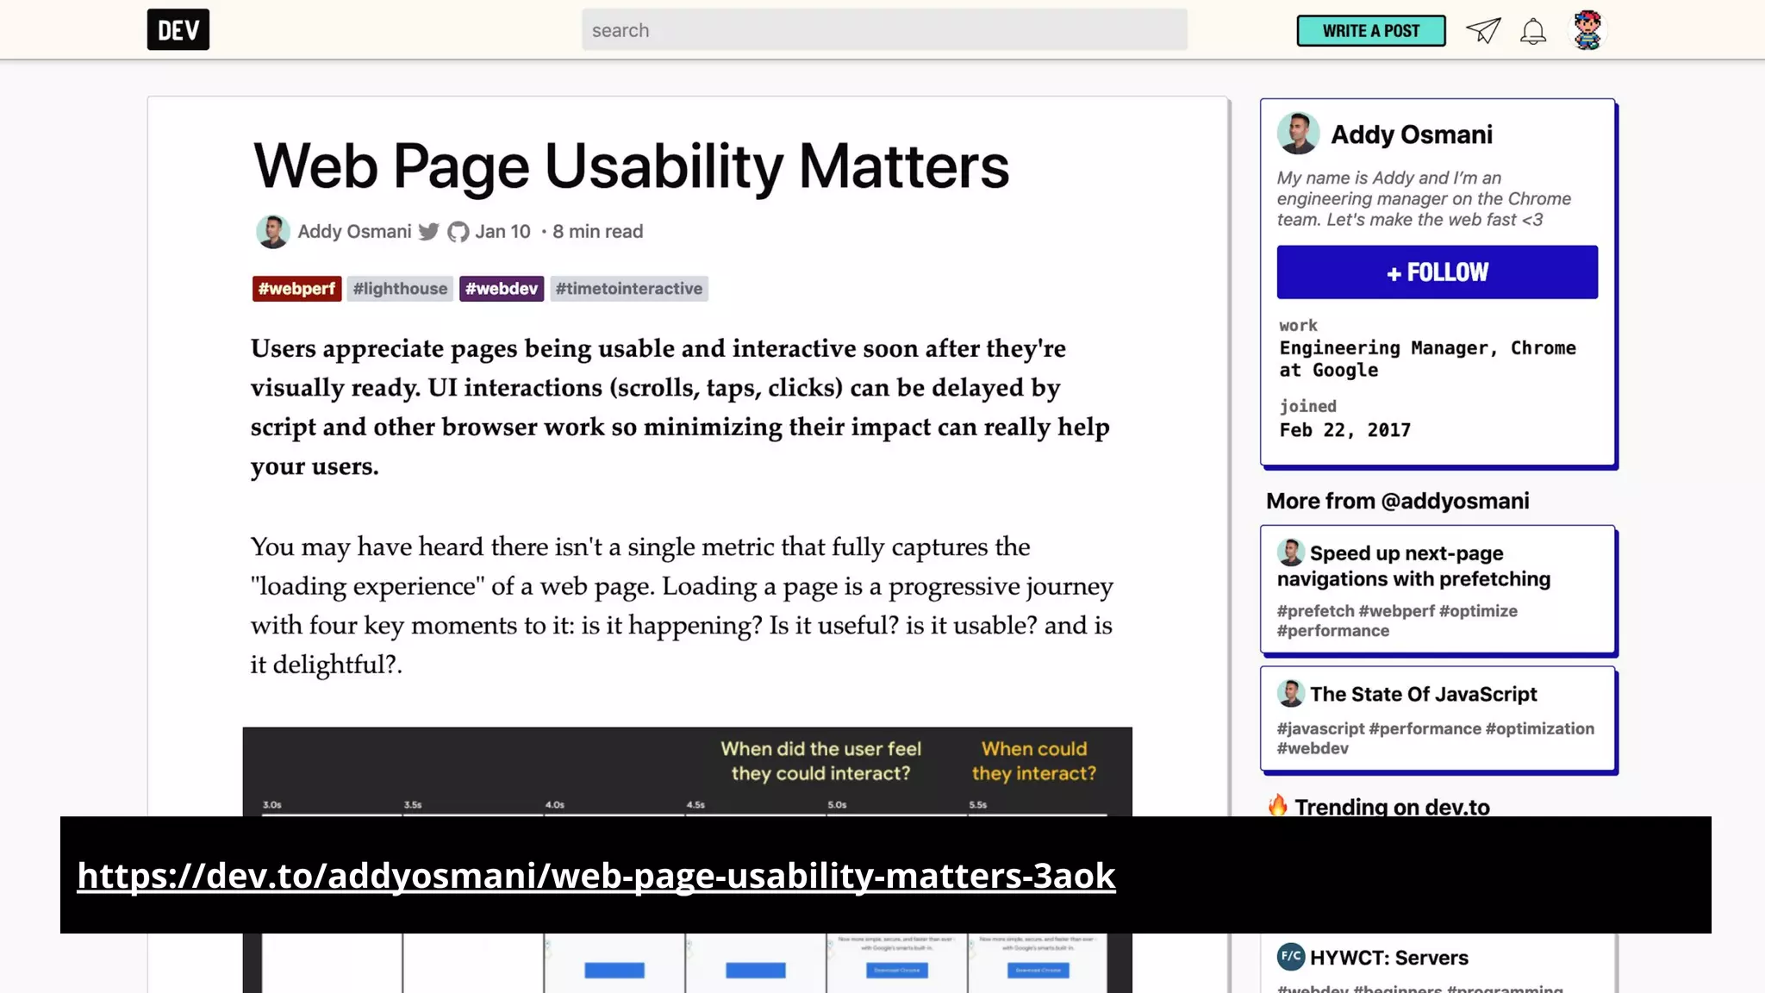Open the dev.to article URL link
Screen dimensions: 1765x993
(x=596, y=876)
